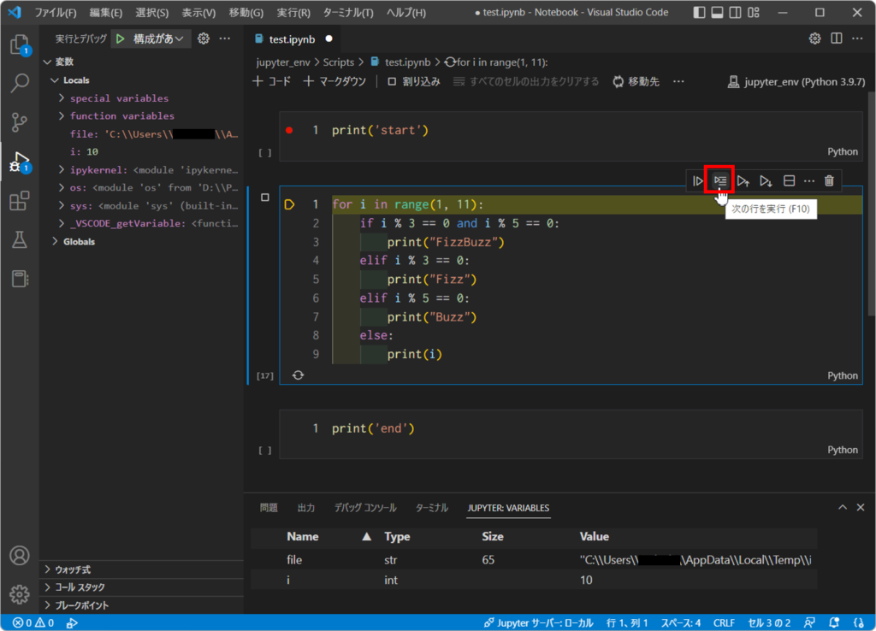Image resolution: width=876 pixels, height=631 pixels.
Task: Open the Manage gear in activity bar
Action: tap(20, 594)
